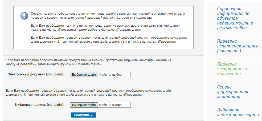The width and height of the screenshot is (262, 121).
Task: Open "Публичная кадастровая карта" link
Action: click(238, 112)
